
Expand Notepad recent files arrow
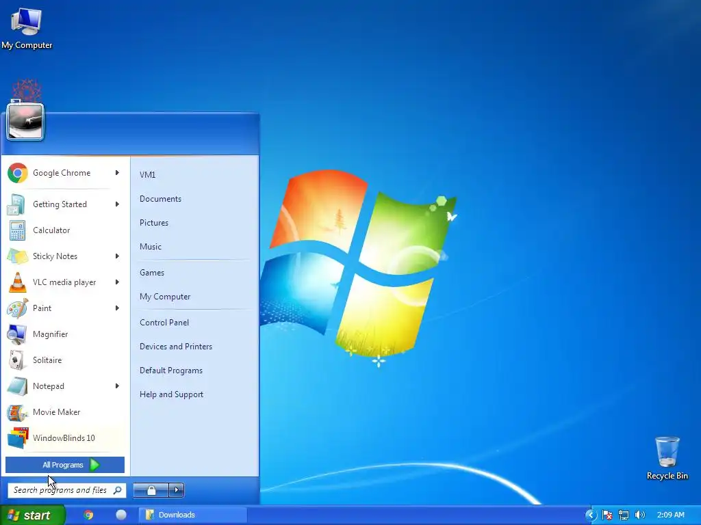click(117, 386)
